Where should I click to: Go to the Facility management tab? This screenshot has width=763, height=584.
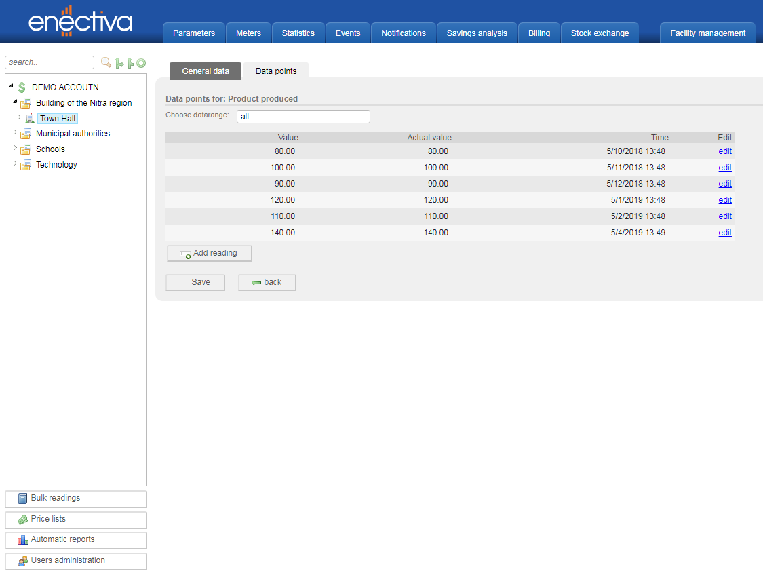click(707, 33)
